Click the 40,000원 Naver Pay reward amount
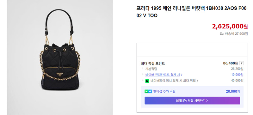253x115 pixels. tap(237, 81)
